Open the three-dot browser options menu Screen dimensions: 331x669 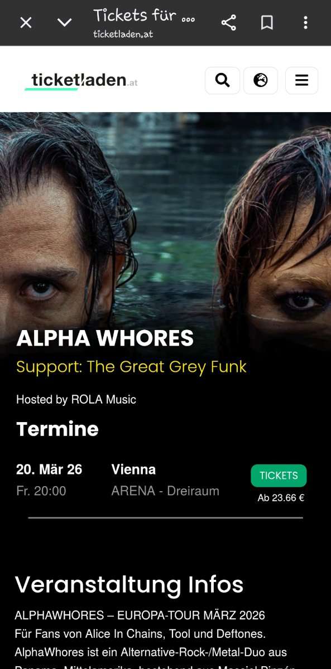click(305, 23)
